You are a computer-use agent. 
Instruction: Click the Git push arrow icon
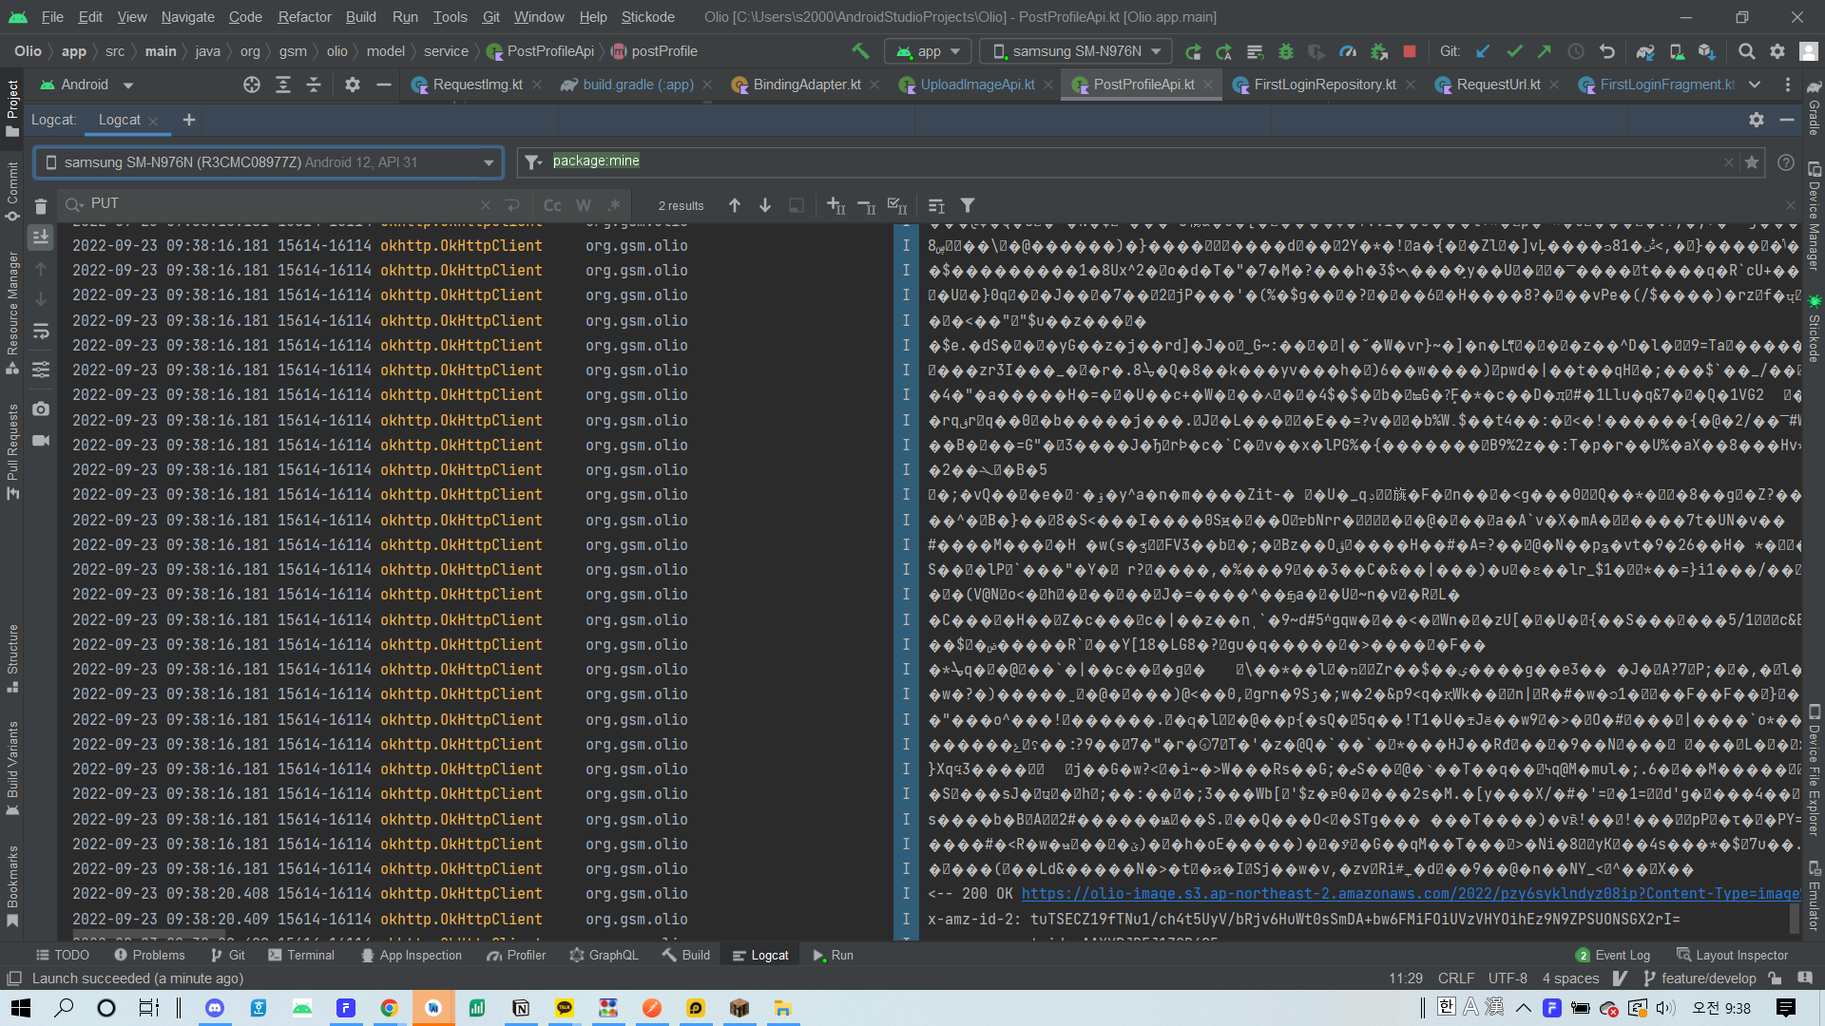(x=1545, y=51)
